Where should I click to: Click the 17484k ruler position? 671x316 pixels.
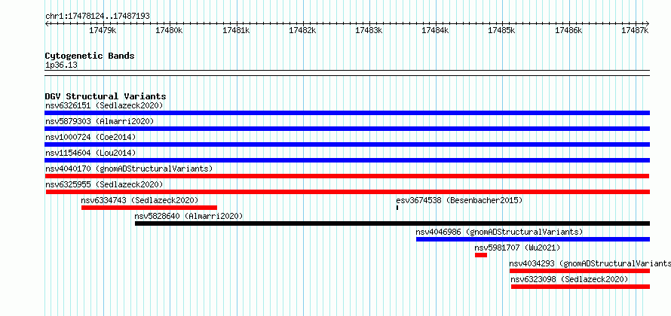(x=436, y=30)
